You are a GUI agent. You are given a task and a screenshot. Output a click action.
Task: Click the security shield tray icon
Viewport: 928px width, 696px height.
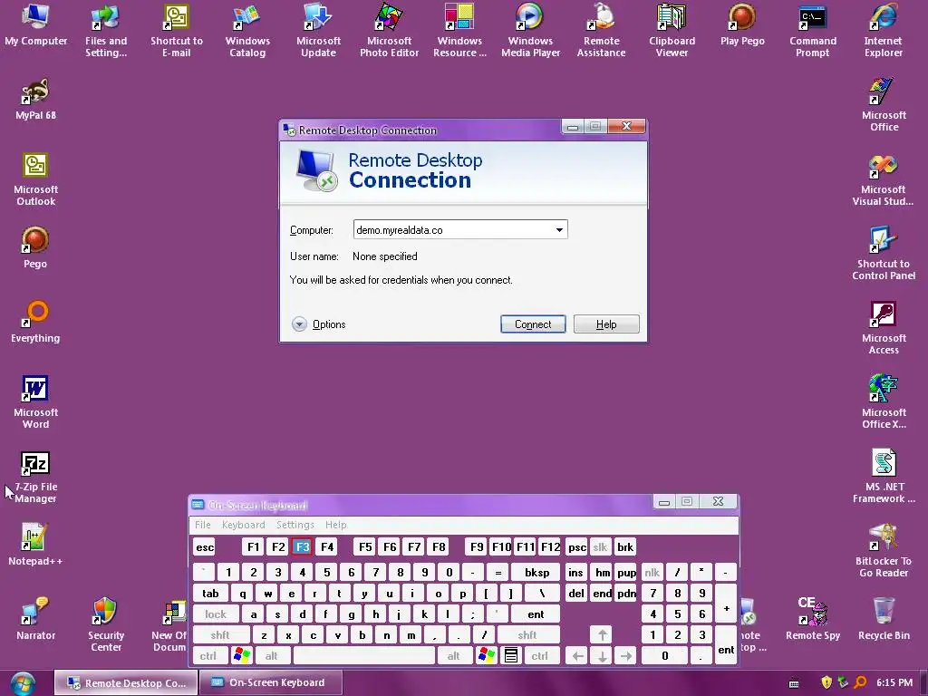coord(826,683)
